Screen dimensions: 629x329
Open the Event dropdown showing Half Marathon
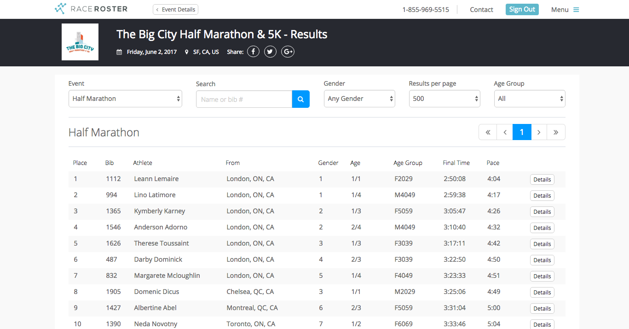click(x=125, y=99)
